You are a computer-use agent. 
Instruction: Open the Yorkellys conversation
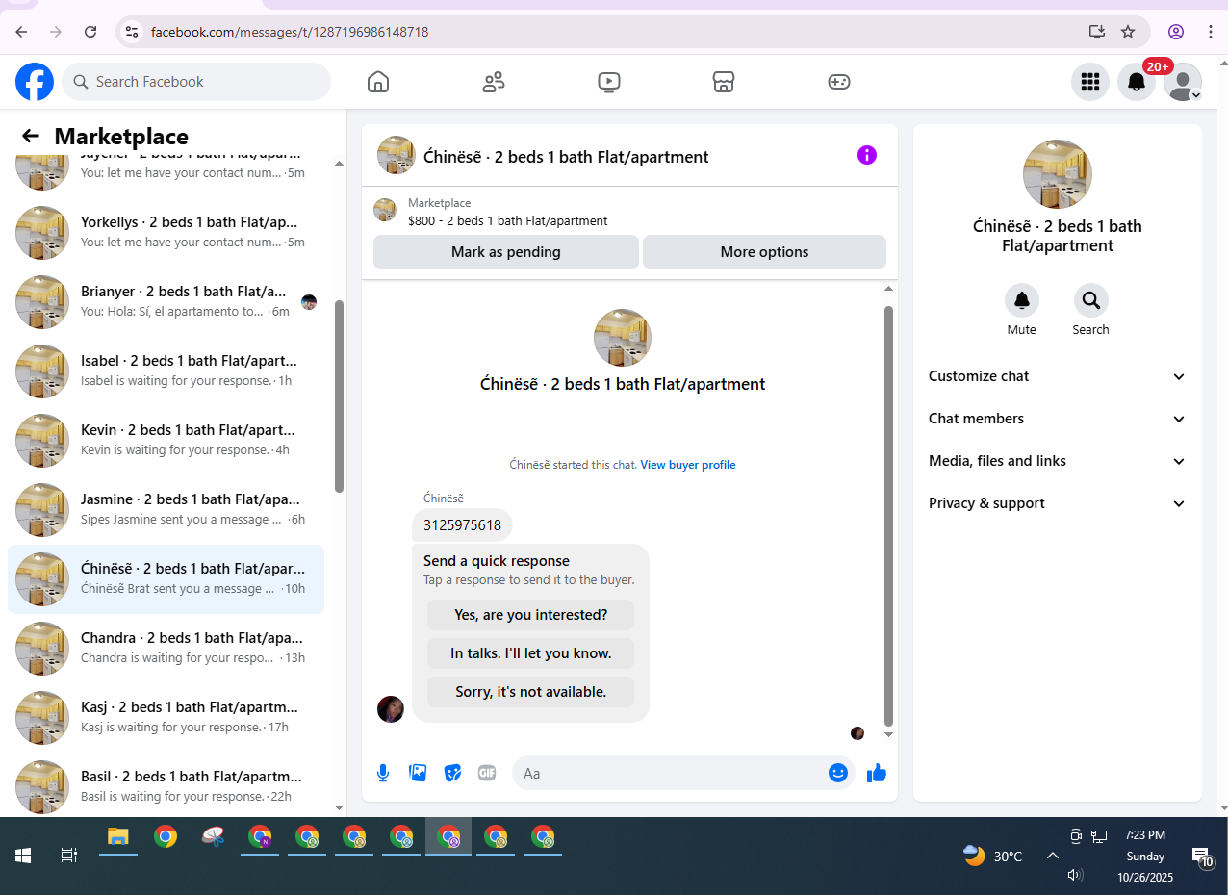coord(166,232)
